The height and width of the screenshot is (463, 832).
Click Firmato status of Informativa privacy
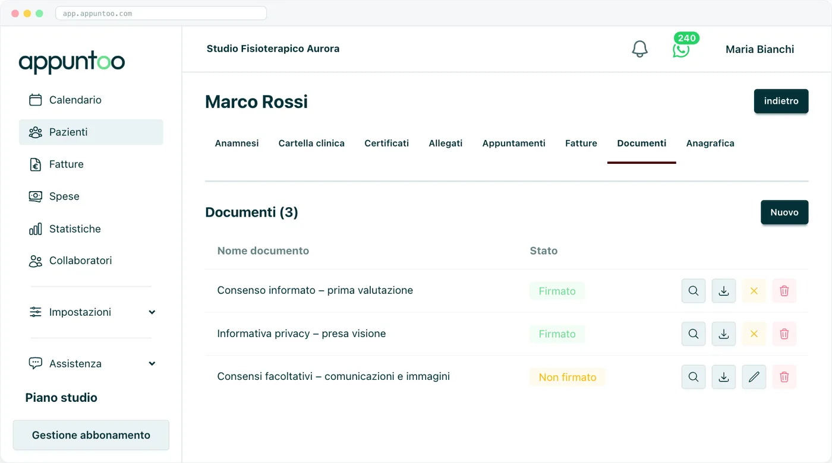557,334
